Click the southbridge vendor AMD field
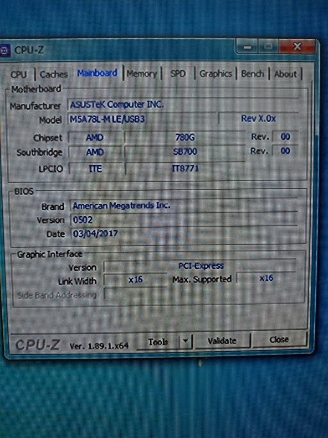 [95, 152]
